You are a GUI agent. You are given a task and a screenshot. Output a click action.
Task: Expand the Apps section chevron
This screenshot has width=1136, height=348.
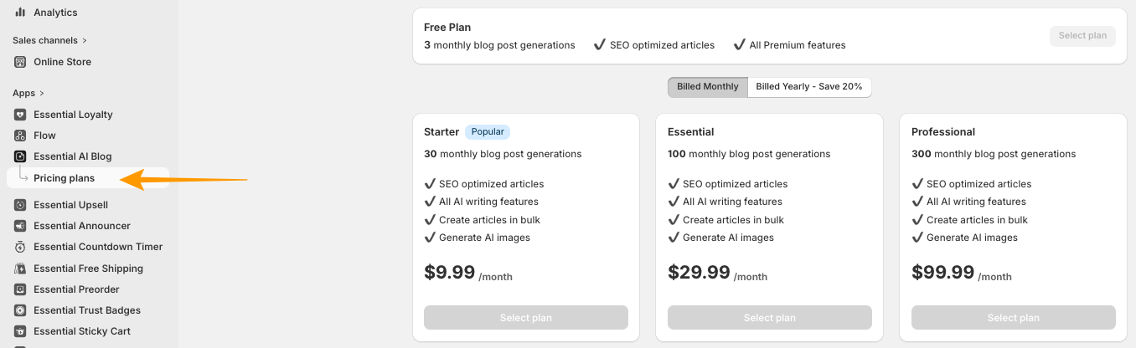tap(42, 93)
